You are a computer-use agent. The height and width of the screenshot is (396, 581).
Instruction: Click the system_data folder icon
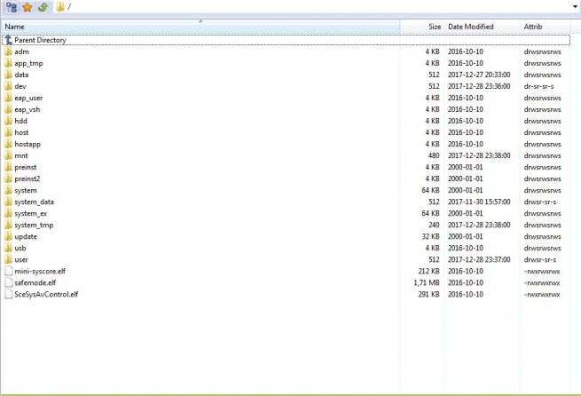tap(8, 202)
